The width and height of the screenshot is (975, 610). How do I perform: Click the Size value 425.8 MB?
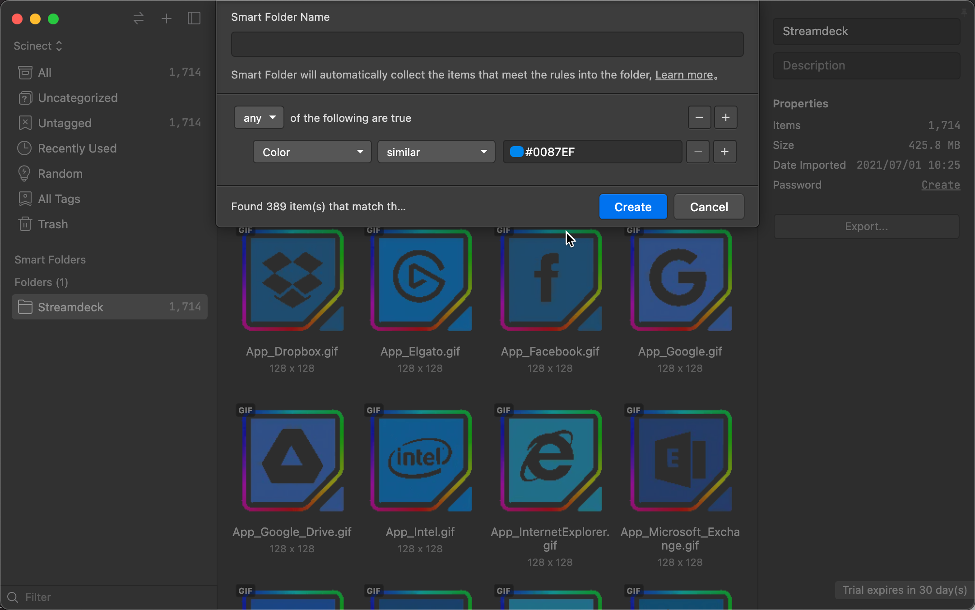tap(934, 145)
